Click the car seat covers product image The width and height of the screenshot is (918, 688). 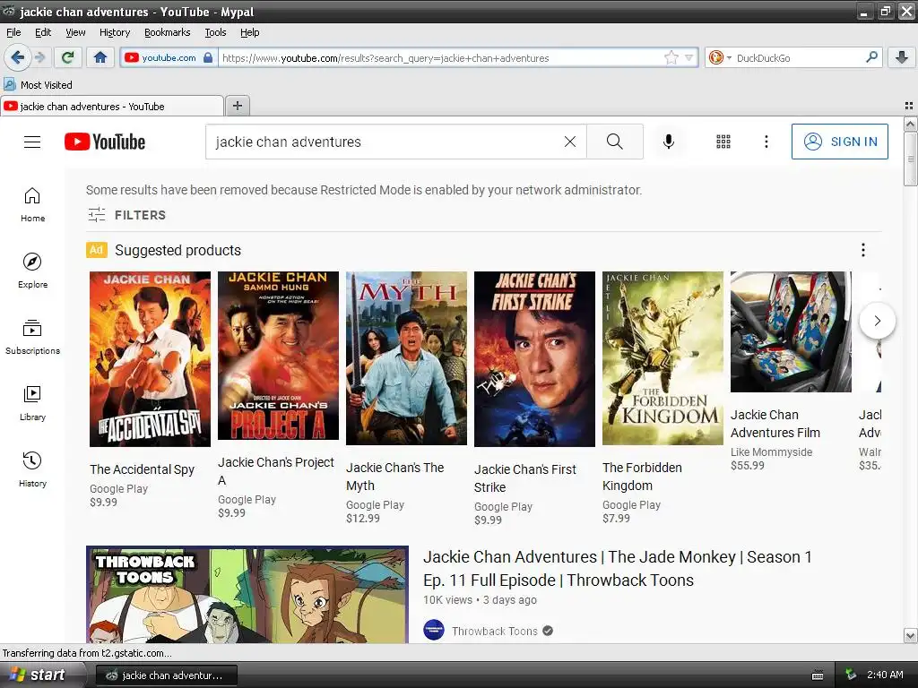pos(791,331)
